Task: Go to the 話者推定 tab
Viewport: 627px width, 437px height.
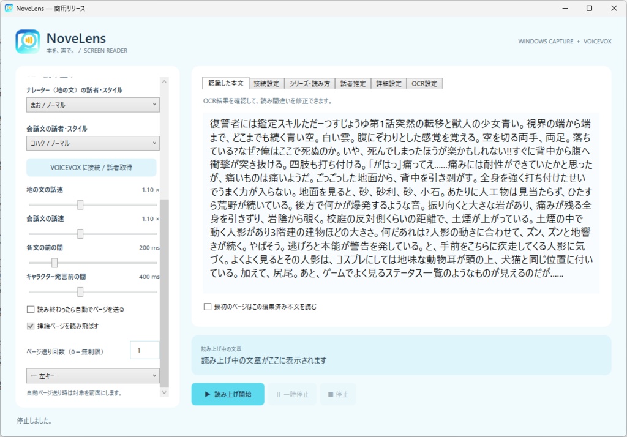Action: 353,84
